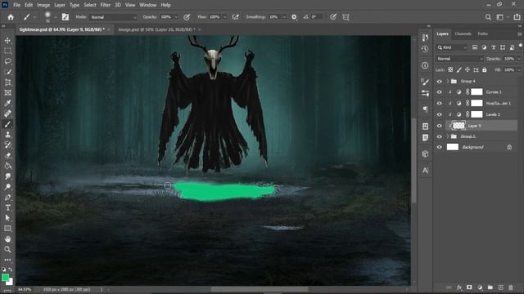The width and height of the screenshot is (524, 294).
Task: Open the brush Opacity dropdown arrow
Action: (176, 17)
